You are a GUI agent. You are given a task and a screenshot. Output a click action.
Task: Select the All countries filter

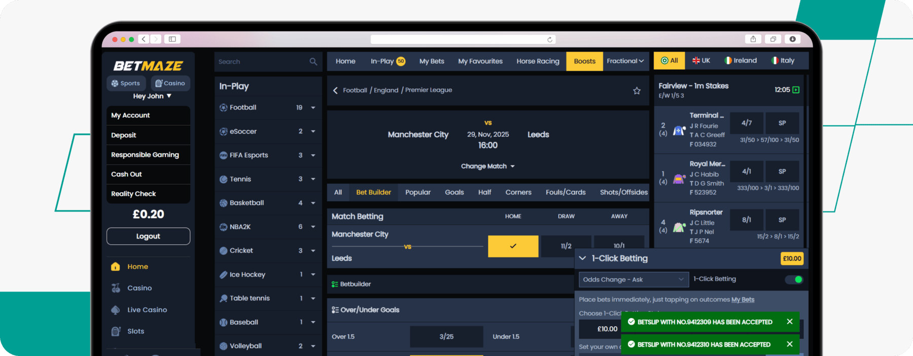670,60
